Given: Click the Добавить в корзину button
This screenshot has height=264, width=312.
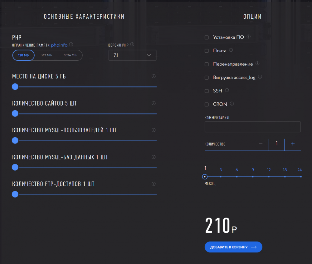Looking at the screenshot, I should click(x=233, y=247).
